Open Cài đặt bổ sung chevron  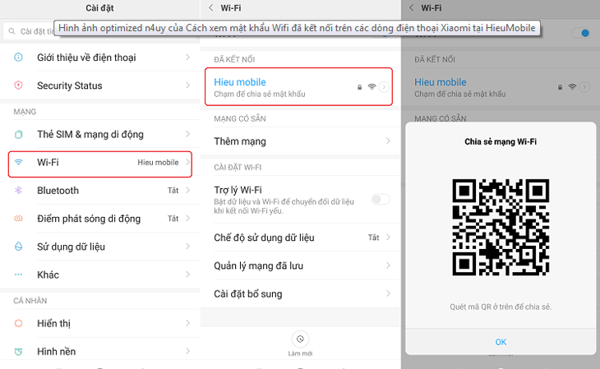point(388,293)
